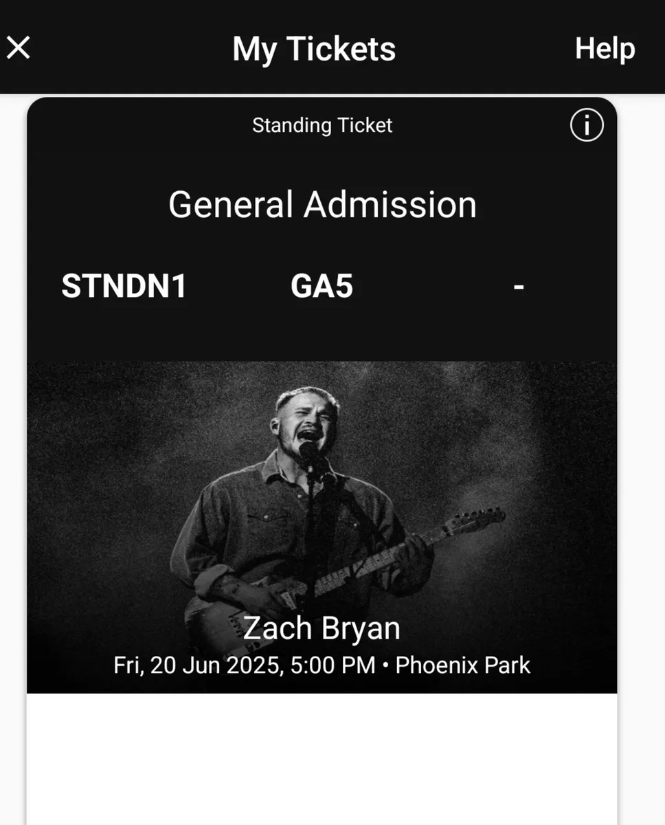This screenshot has width=665, height=825.
Task: Tap the dash seat placeholder
Action: pos(519,286)
